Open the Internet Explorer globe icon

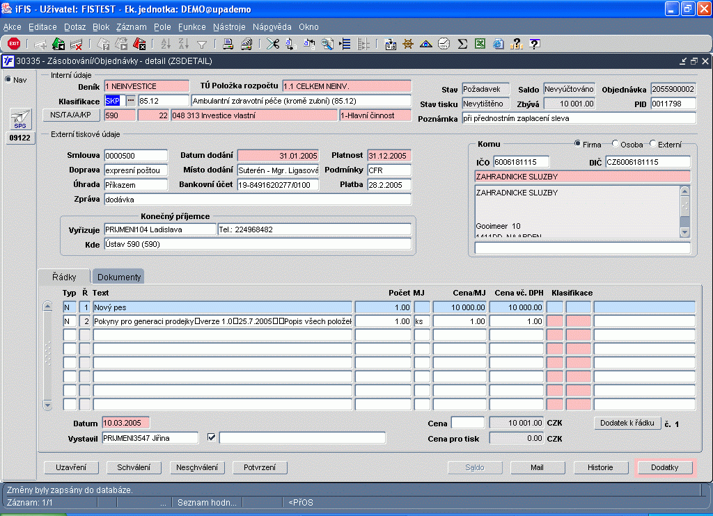click(498, 44)
